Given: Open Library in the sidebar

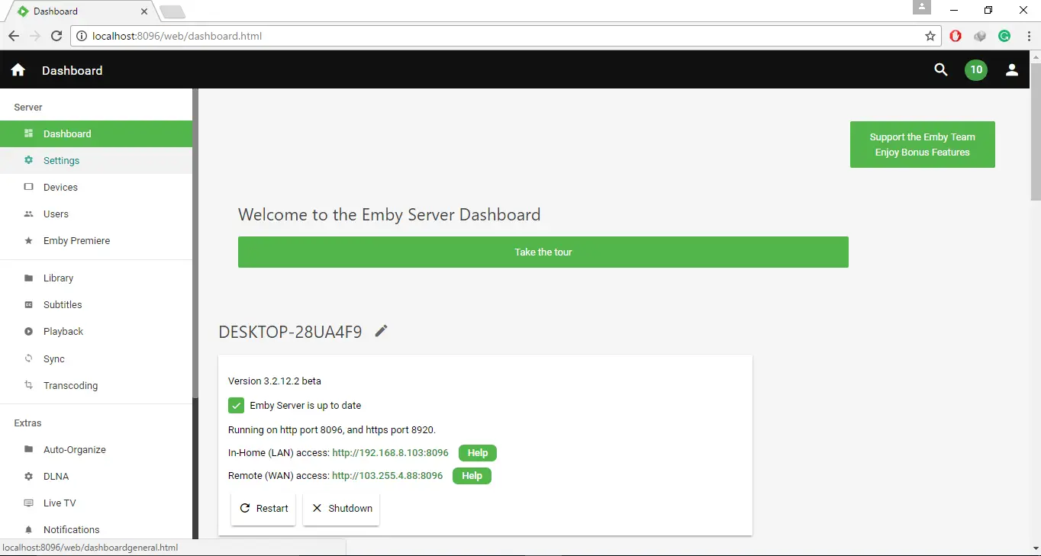Looking at the screenshot, I should pyautogui.click(x=96, y=278).
